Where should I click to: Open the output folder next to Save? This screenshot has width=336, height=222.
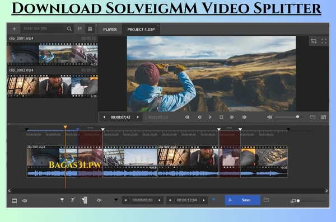(267, 200)
